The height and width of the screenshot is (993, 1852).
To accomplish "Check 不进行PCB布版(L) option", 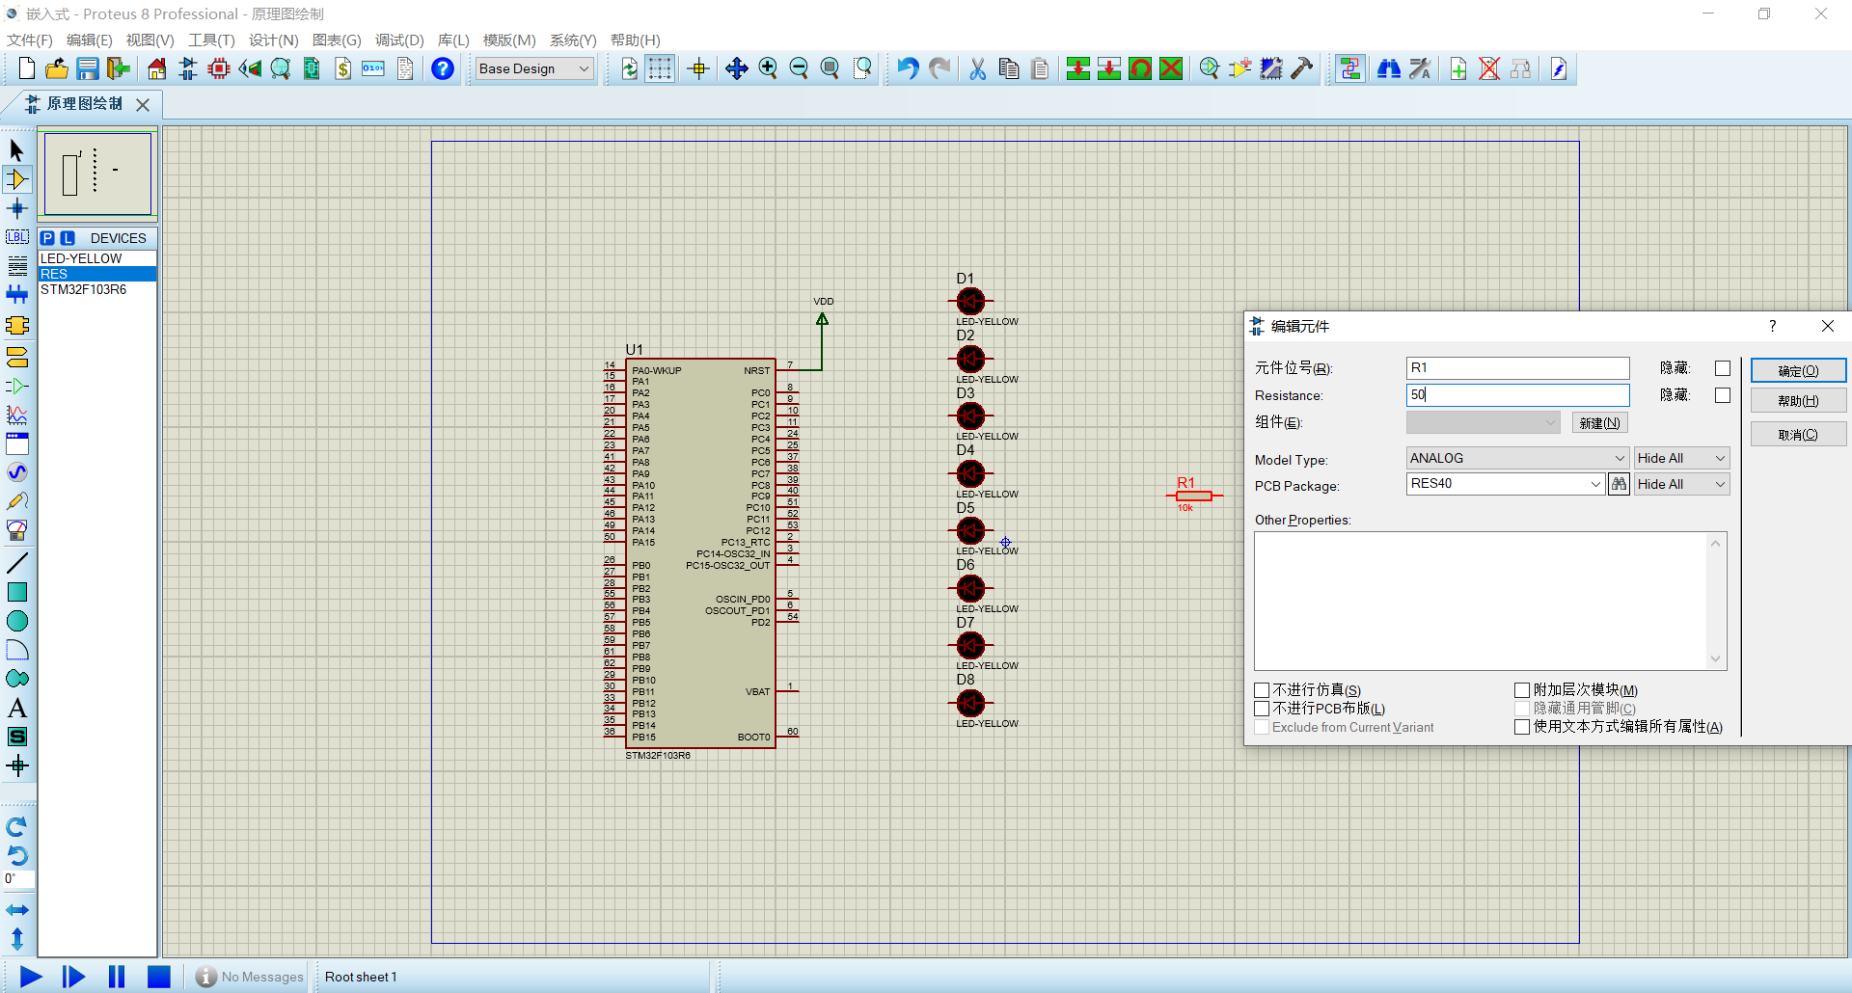I will (1262, 709).
